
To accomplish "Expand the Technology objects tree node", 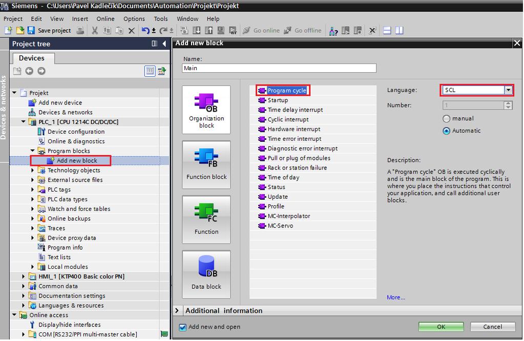I will 32,170.
